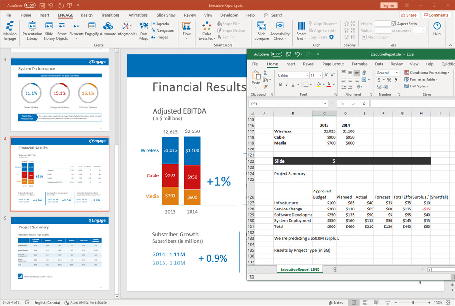Undo last action in PowerPoint
Image resolution: width=455 pixels, height=306 pixels.
51,5
